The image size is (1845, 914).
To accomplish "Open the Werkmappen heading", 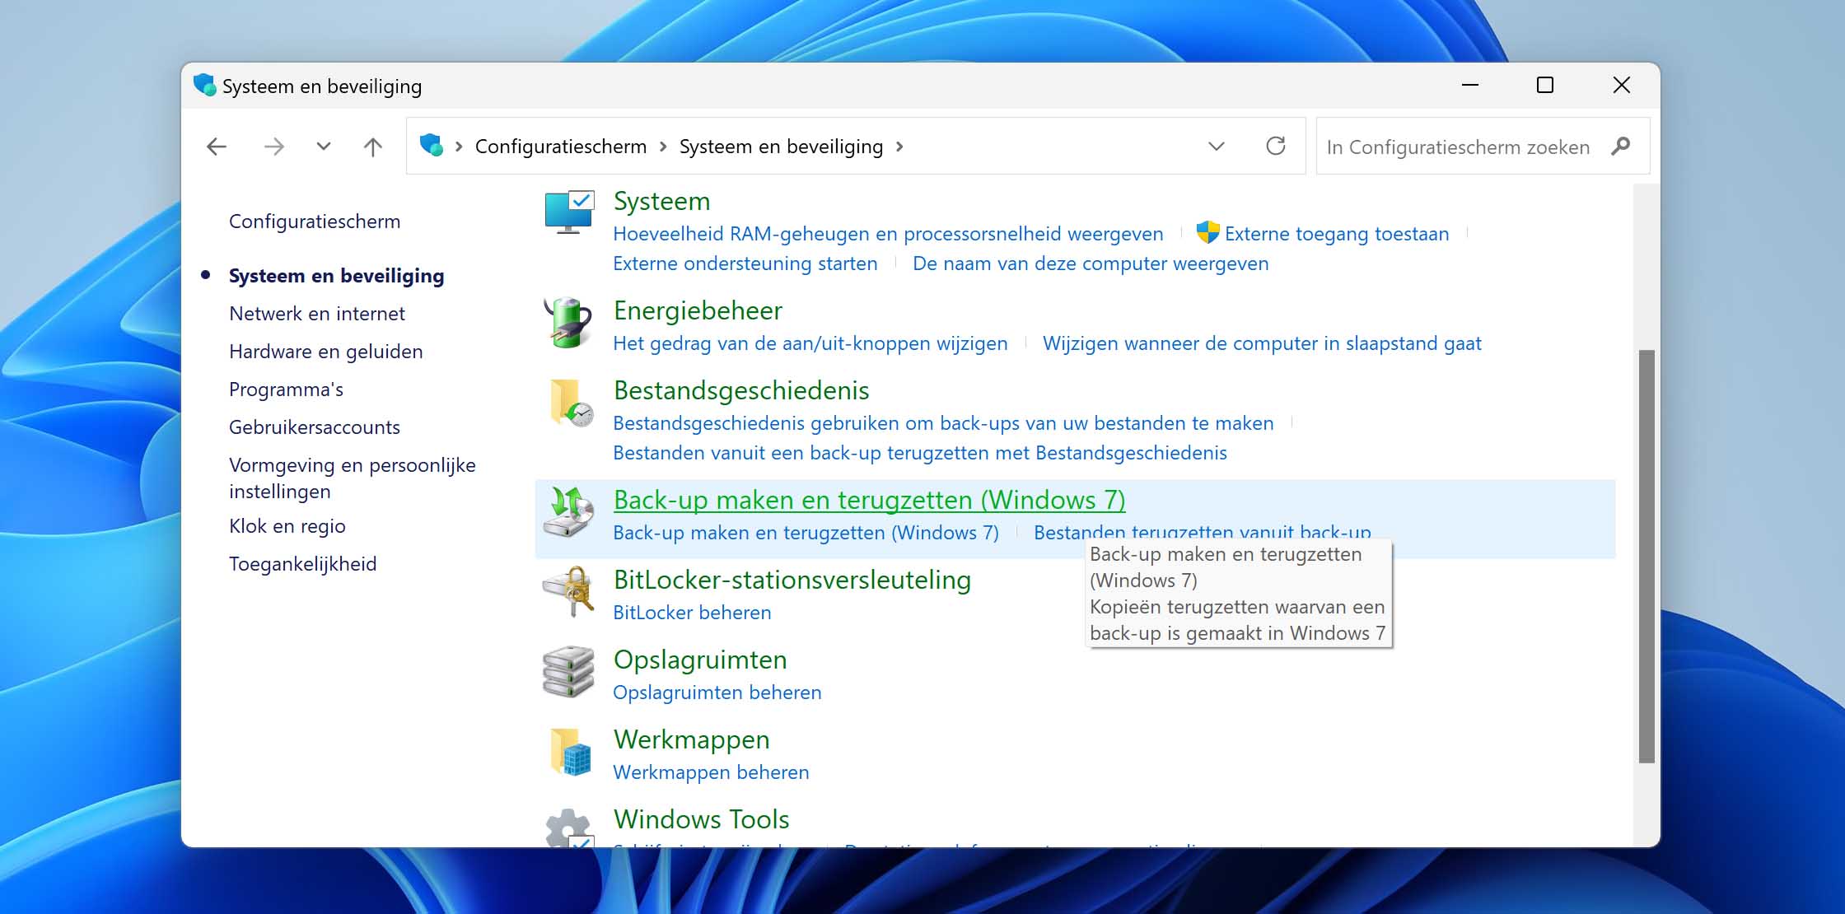I will coord(691,739).
